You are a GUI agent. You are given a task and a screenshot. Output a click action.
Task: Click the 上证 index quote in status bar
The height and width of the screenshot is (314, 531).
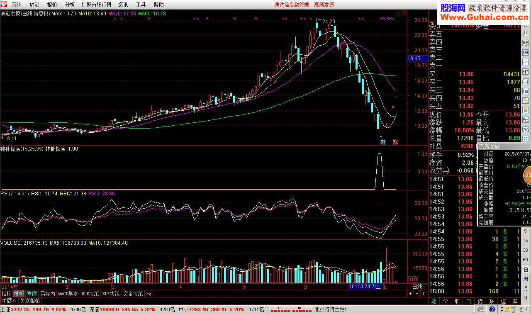42,309
